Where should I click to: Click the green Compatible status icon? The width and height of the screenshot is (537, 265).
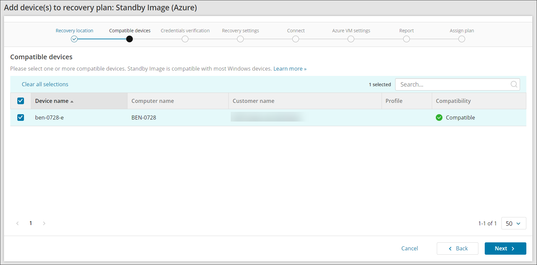[x=439, y=118]
